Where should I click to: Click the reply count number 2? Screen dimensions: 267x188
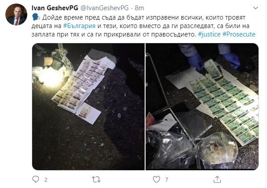pos(46,180)
